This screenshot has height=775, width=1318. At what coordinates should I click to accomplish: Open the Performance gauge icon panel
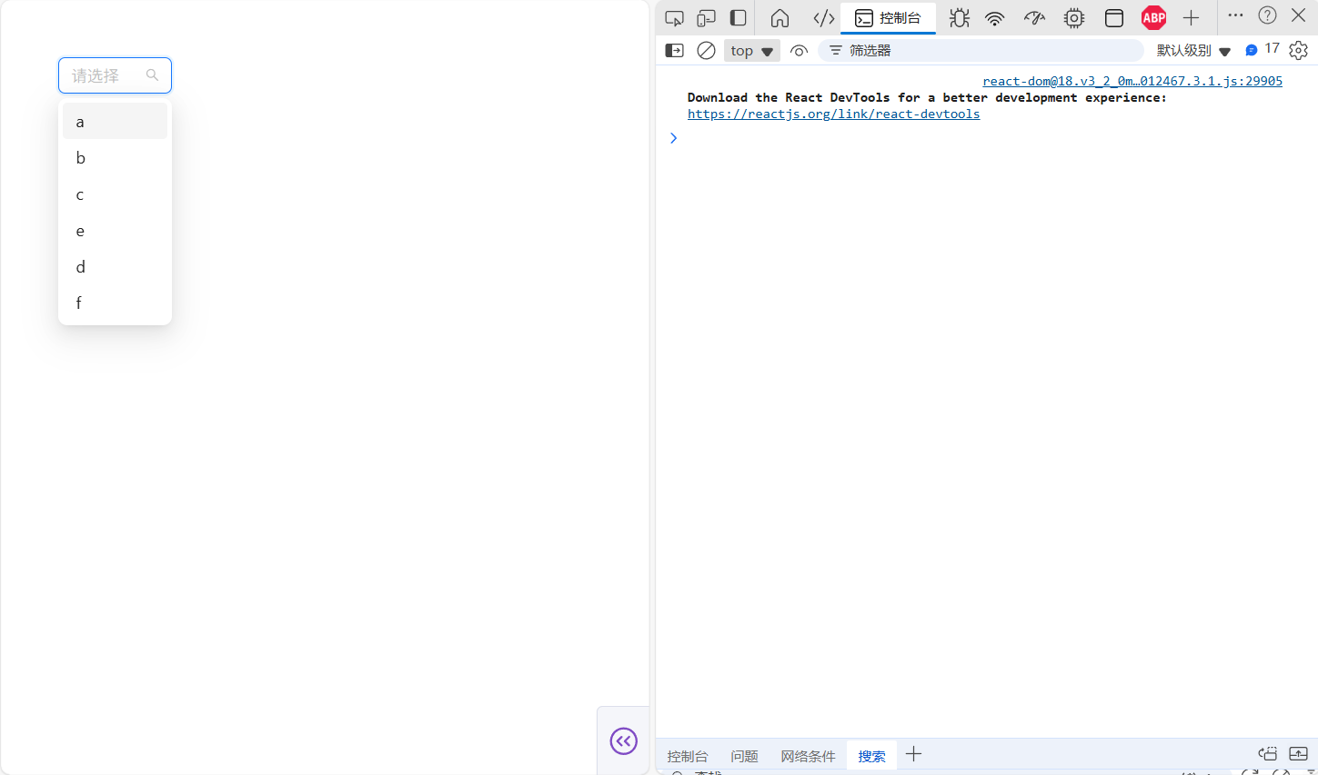[1034, 18]
